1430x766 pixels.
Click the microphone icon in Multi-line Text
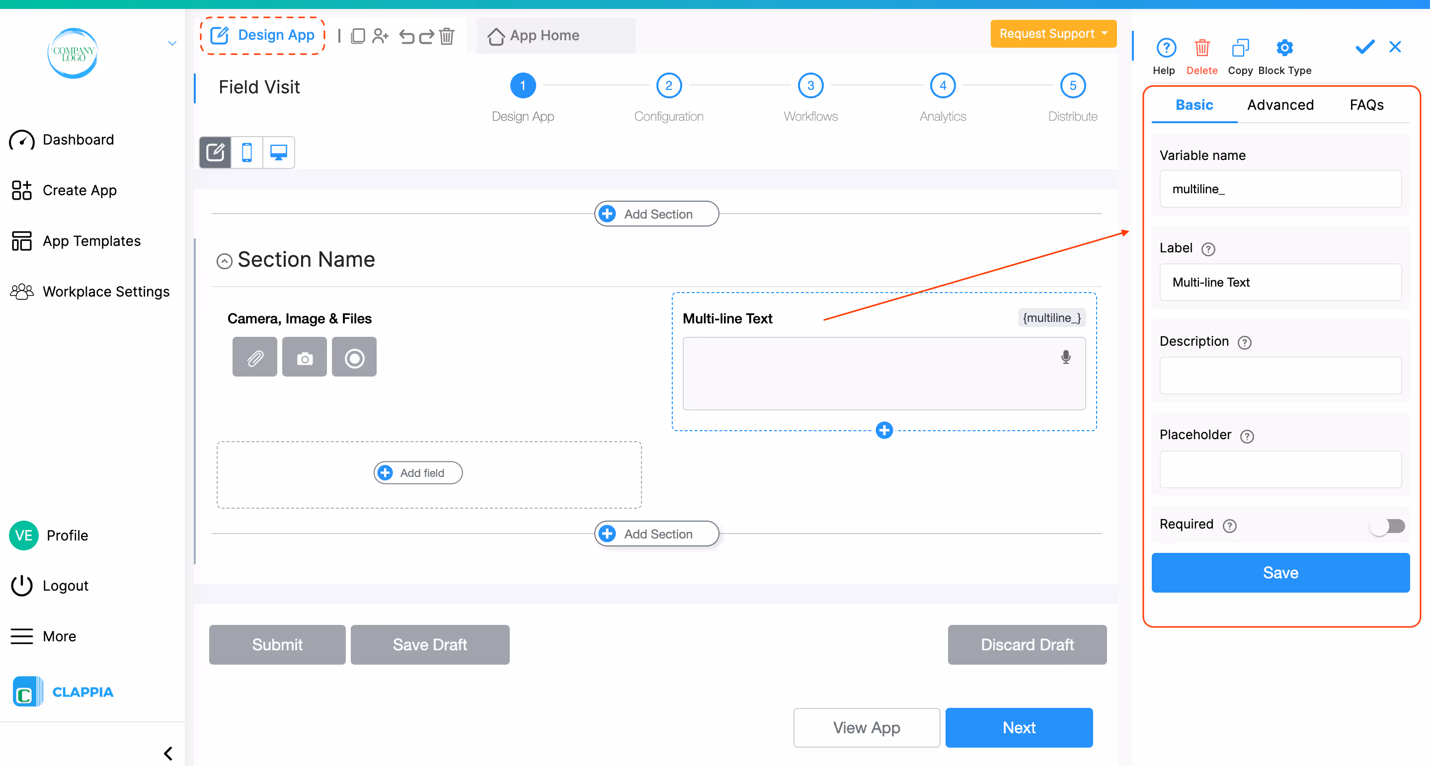point(1065,357)
